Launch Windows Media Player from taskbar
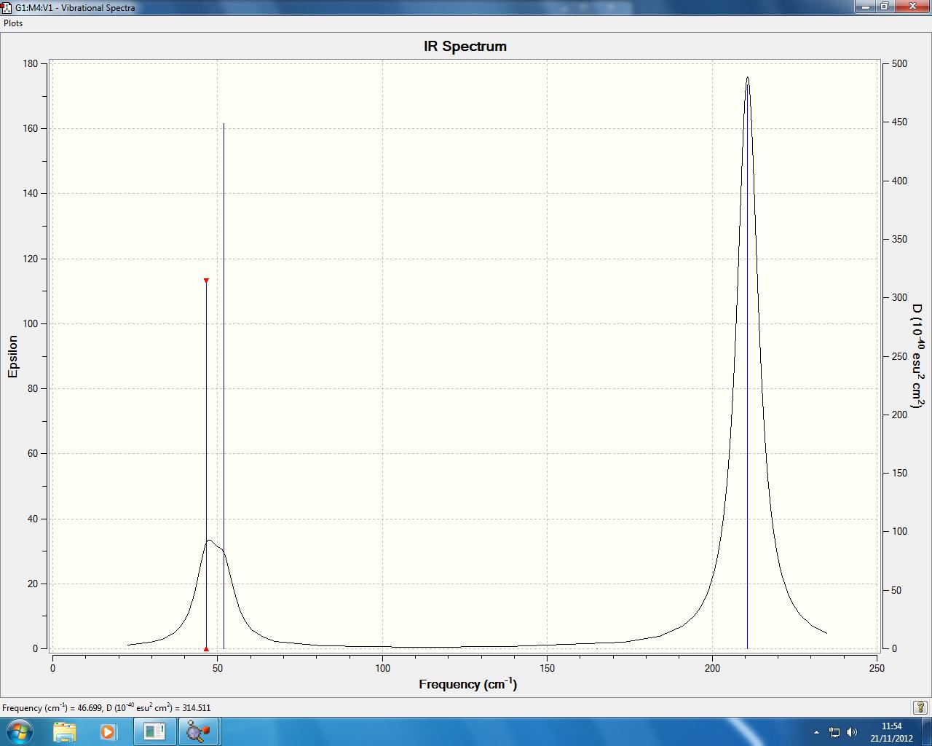This screenshot has width=932, height=746. click(108, 731)
